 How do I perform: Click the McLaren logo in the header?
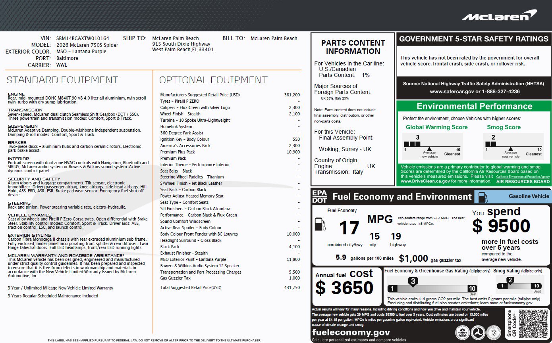[x=499, y=15]
